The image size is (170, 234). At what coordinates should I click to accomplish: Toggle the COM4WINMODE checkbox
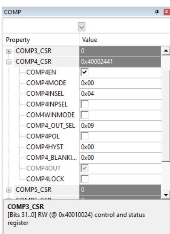[x=84, y=115]
